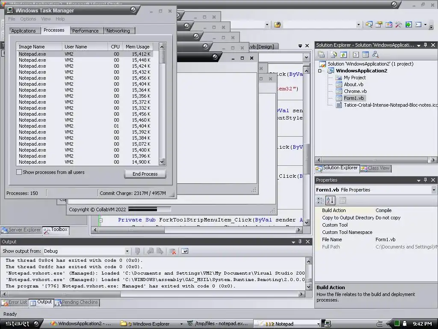The width and height of the screenshot is (438, 329).
Task: Click View Code icon in Solution Explorer
Action: (355, 54)
